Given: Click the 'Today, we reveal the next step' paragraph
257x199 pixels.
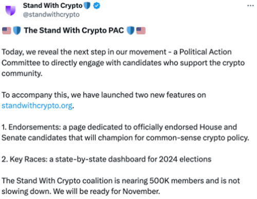Looking at the screenshot, I should [x=123, y=63].
